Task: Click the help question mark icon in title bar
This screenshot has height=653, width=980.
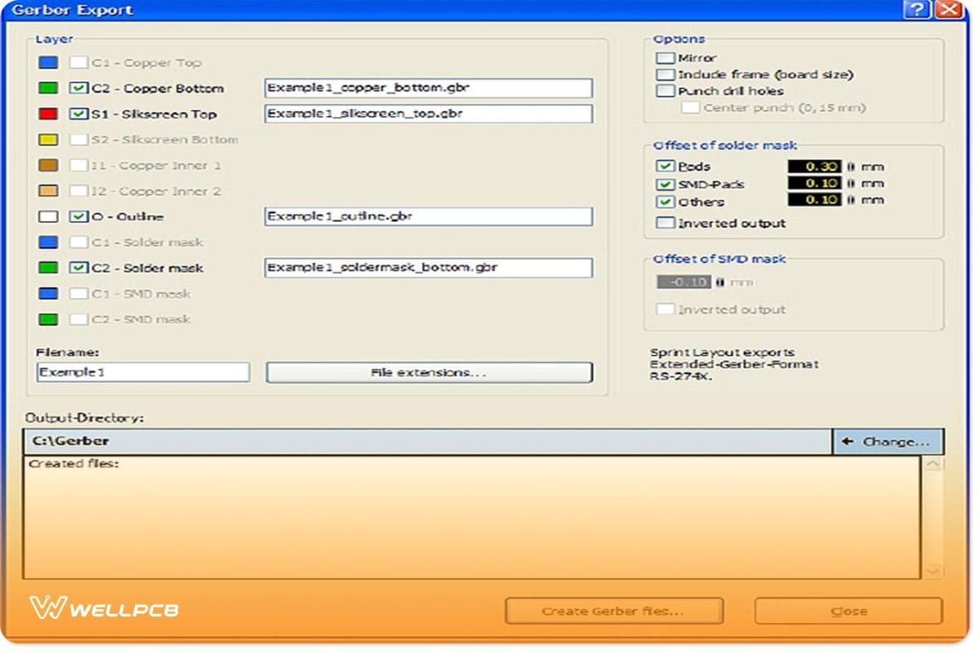Action: tap(918, 10)
